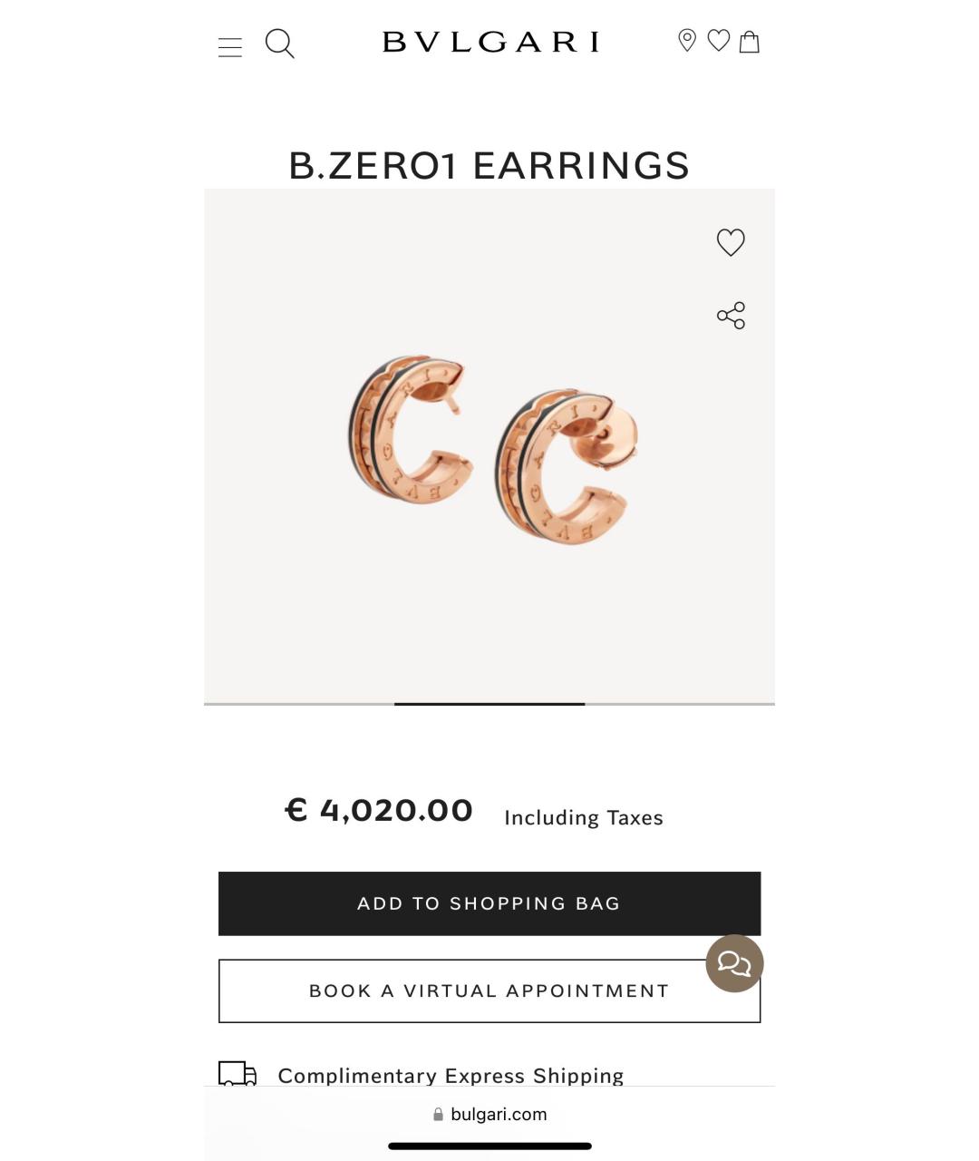View the shopping bag icon contents
The height and width of the screenshot is (1161, 979).
click(x=750, y=42)
